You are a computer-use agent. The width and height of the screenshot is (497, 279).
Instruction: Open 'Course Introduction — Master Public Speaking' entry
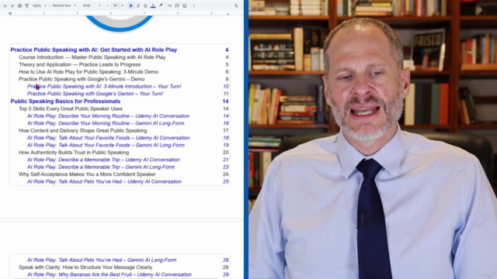(x=92, y=57)
